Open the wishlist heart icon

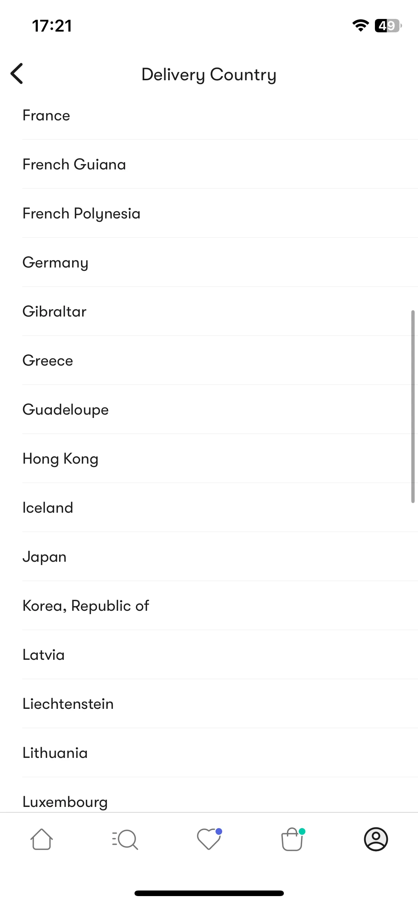[209, 839]
